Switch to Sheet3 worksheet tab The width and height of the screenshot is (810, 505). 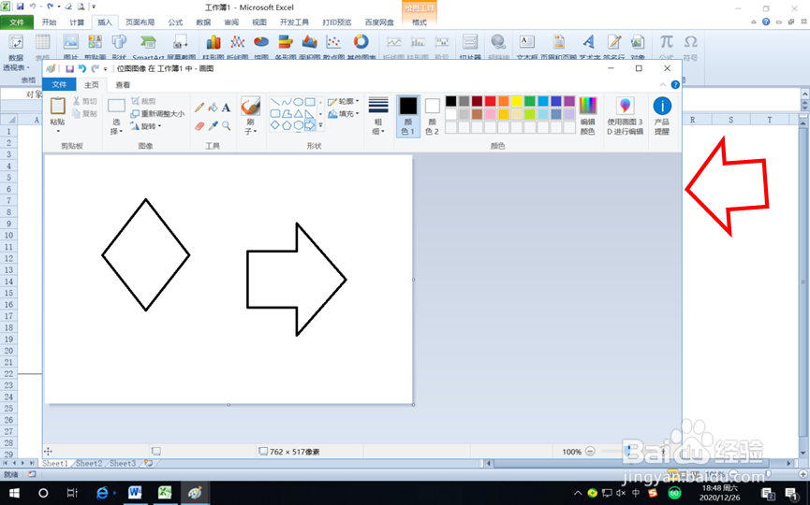pyautogui.click(x=123, y=463)
